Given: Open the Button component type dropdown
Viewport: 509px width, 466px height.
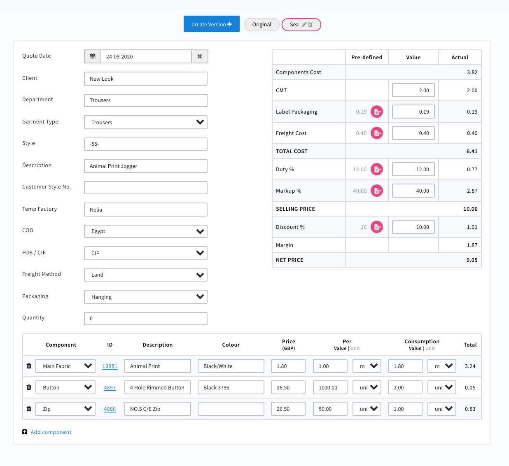Looking at the screenshot, I should click(65, 387).
